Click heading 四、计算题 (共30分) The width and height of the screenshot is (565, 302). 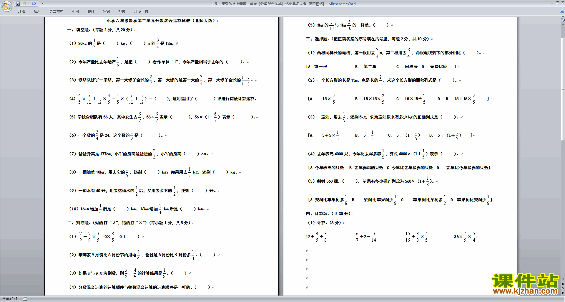pyautogui.click(x=328, y=214)
